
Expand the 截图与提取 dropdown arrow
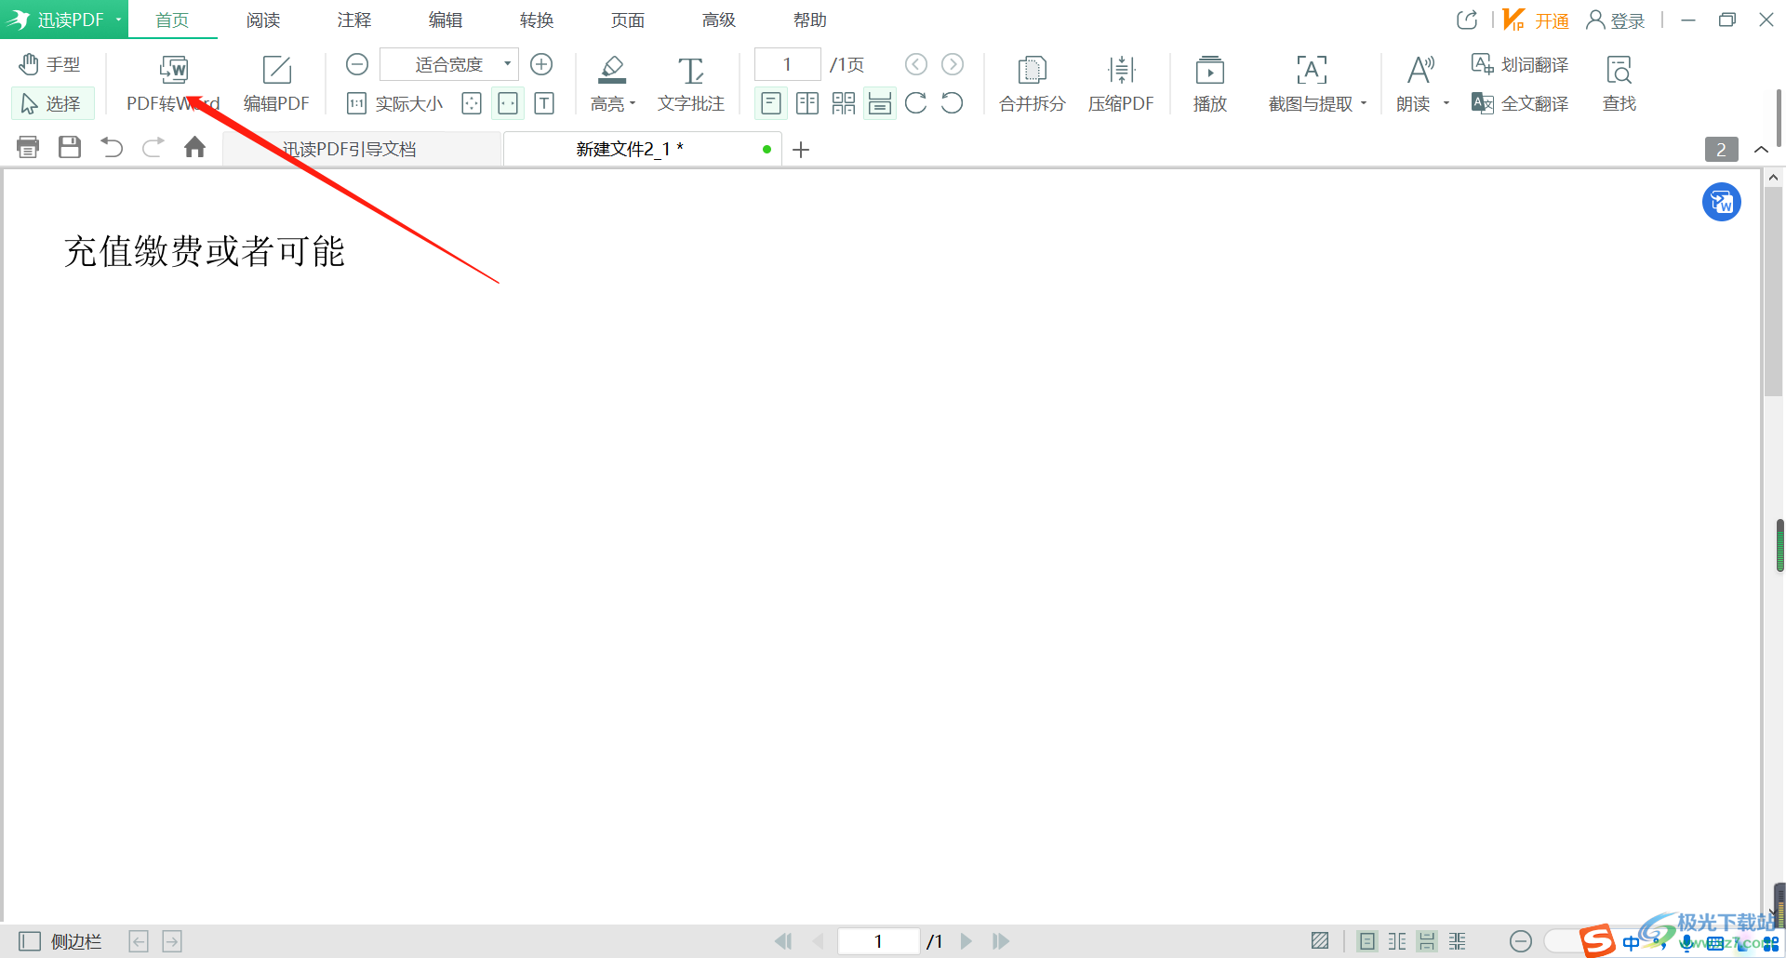[x=1364, y=104]
